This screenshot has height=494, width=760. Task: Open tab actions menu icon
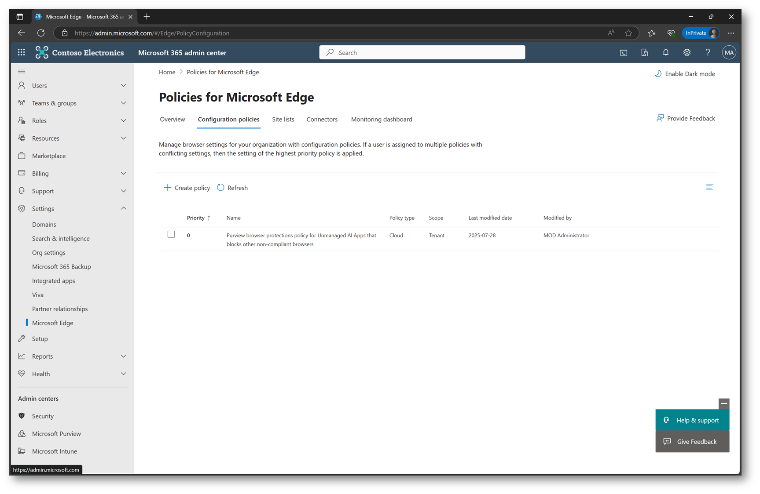(x=20, y=17)
